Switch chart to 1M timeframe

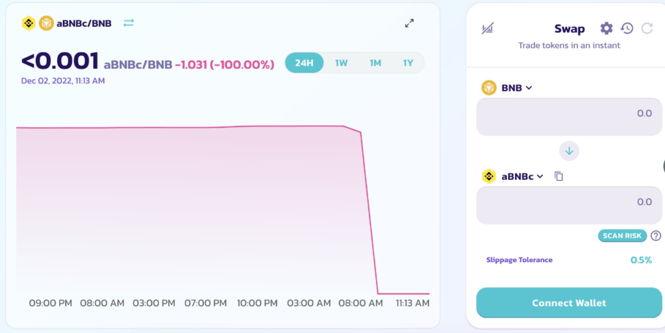click(375, 63)
